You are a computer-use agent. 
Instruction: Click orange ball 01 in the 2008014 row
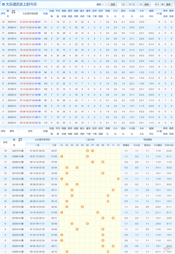click(62, 156)
